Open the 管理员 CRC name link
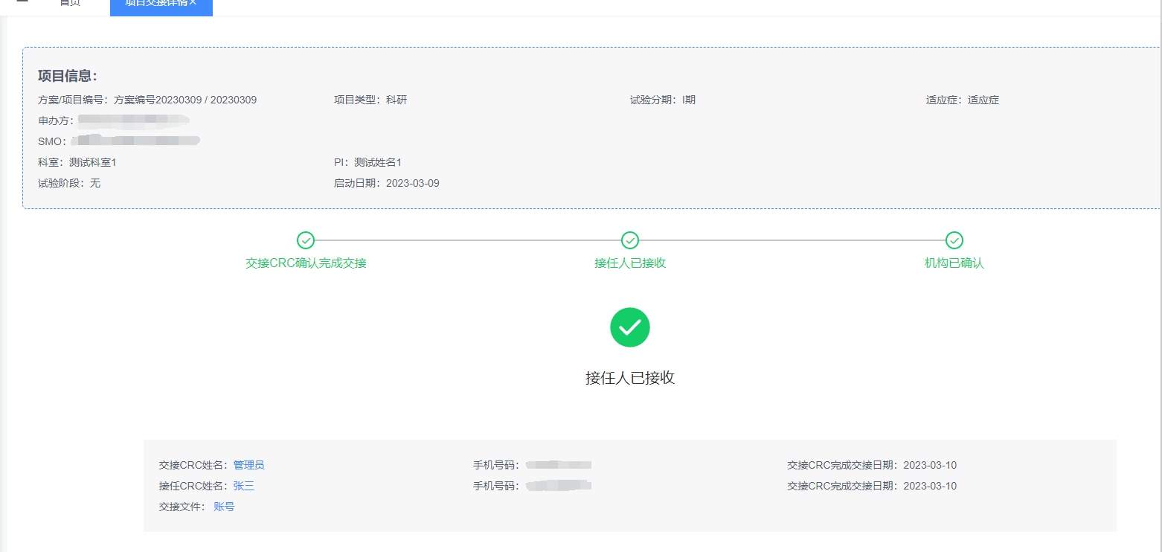The image size is (1162, 552). pyautogui.click(x=248, y=465)
